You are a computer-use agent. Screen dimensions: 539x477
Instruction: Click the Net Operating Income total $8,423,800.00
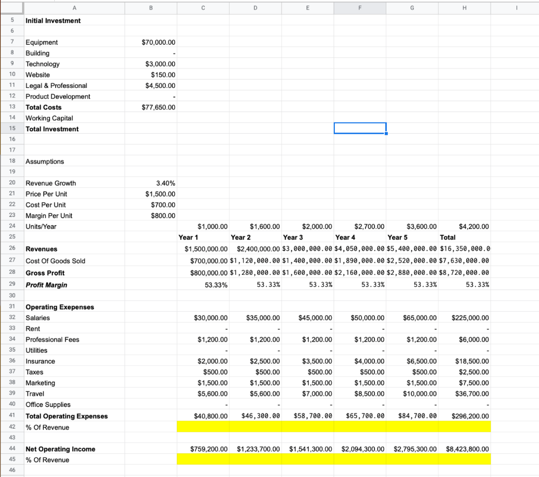[464, 449]
